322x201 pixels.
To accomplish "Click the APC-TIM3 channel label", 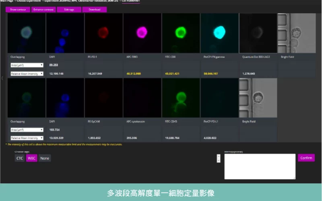I will (132, 57).
